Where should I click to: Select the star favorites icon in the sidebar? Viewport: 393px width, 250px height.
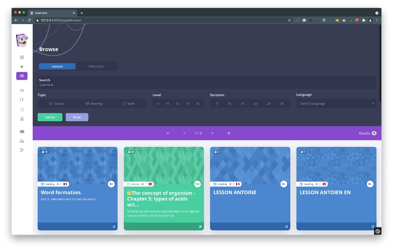click(22, 66)
